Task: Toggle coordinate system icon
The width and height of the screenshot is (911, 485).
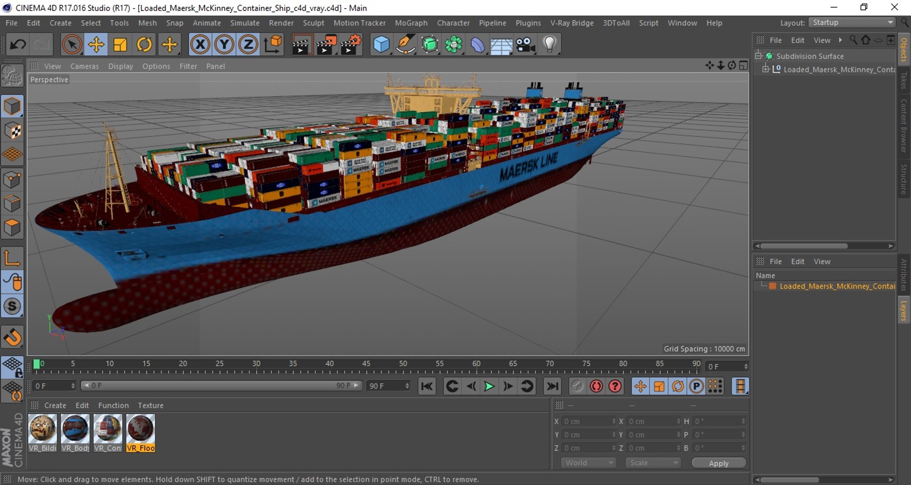Action: click(273, 45)
